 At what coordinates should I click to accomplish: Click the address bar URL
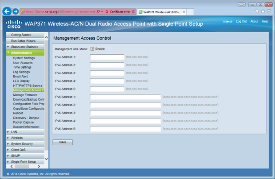[60, 12]
